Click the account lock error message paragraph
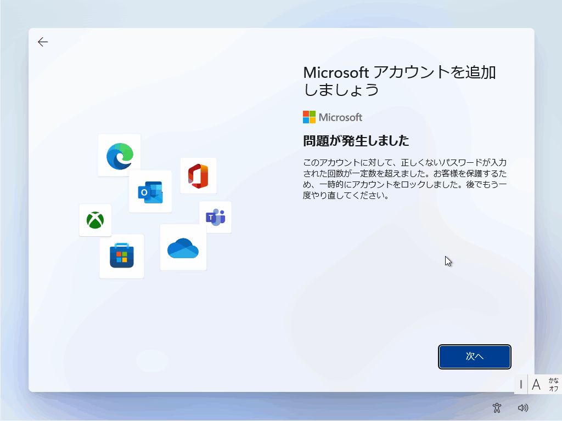Image resolution: width=562 pixels, height=421 pixels. tap(404, 179)
